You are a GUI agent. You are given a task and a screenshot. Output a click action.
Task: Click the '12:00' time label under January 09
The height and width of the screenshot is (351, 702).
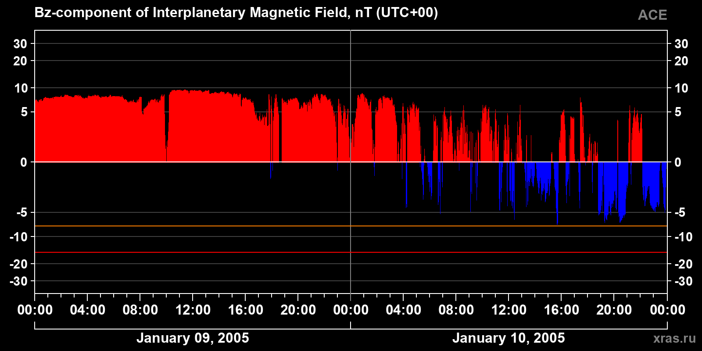pyautogui.click(x=193, y=310)
